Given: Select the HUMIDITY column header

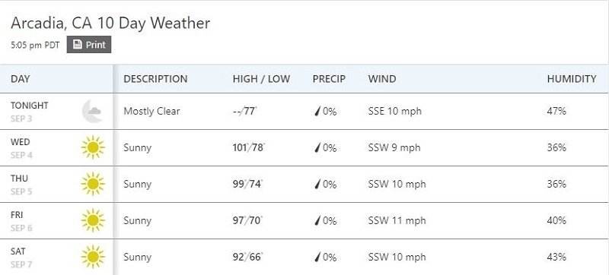Looking at the screenshot, I should 572,79.
